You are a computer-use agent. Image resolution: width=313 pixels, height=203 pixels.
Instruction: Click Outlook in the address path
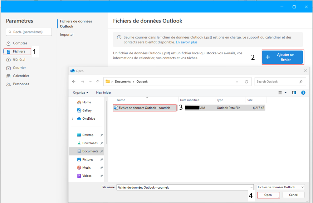[142, 82]
